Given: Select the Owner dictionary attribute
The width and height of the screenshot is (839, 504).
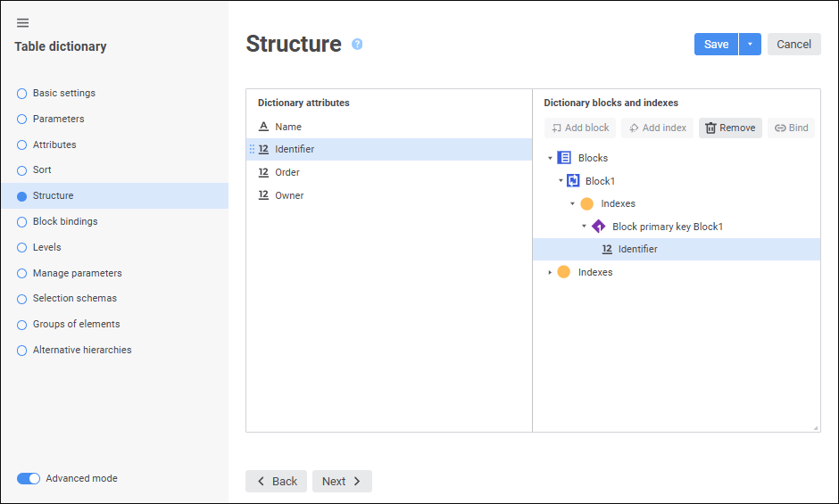Looking at the screenshot, I should 289,195.
